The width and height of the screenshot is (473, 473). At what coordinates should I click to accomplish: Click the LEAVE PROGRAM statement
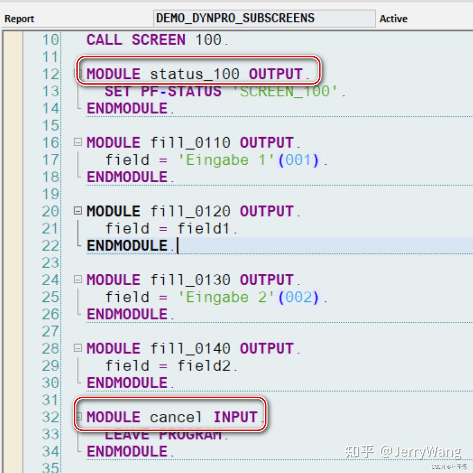click(x=164, y=434)
